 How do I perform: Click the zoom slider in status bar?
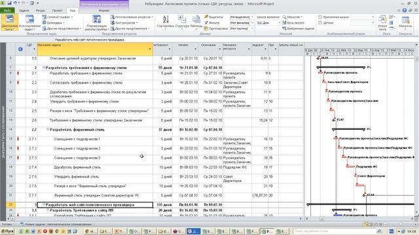pos(400,225)
